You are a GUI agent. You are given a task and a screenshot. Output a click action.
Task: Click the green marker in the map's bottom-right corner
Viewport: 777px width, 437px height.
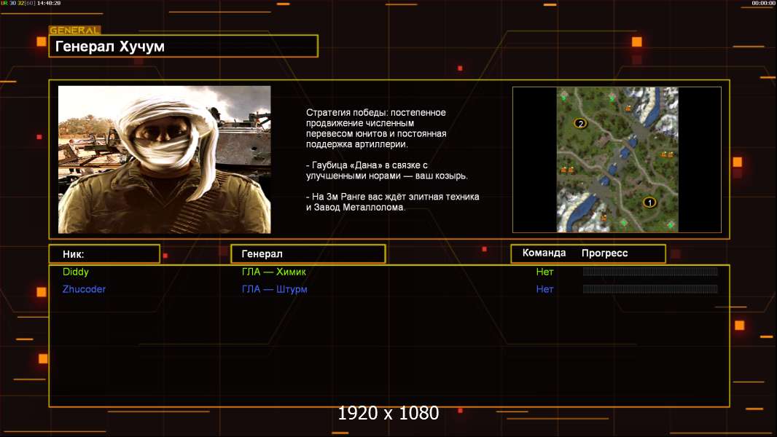671,224
